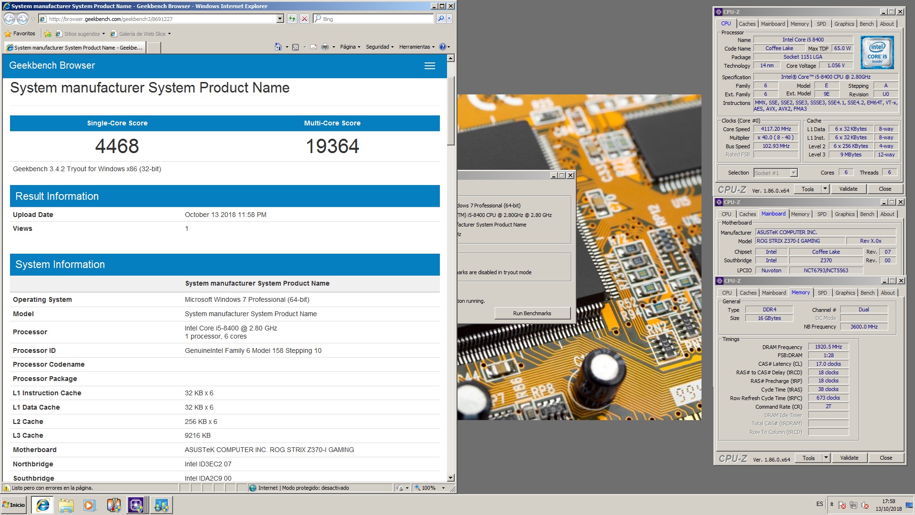Open Tools dropdown arrow in bottom CPU-Z window
Screen dimensions: 915x515
tap(826, 458)
